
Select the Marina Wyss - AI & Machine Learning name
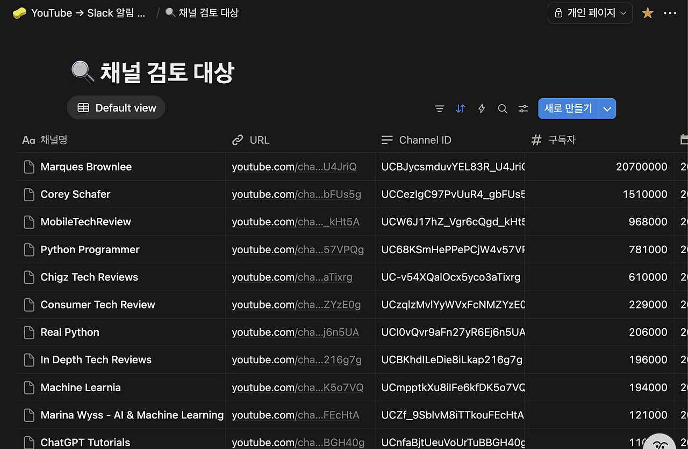tap(132, 415)
